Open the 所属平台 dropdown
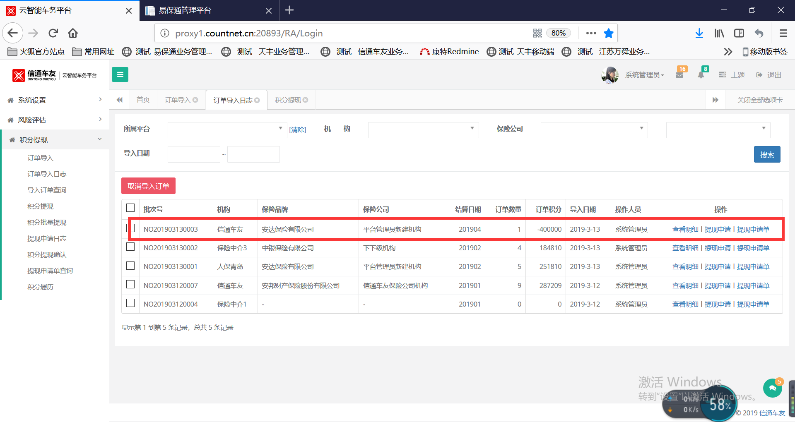This screenshot has height=422, width=795. pos(226,129)
